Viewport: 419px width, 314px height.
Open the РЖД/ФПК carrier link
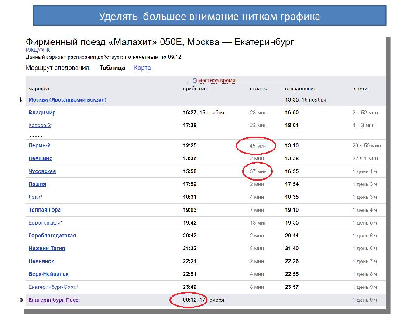tap(38, 50)
